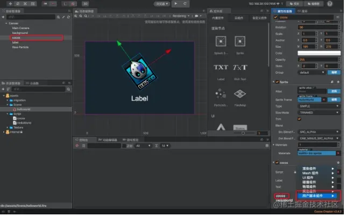The image size is (346, 216).
Task: Adjust node library icon size slider
Action: pyautogui.click(x=243, y=133)
